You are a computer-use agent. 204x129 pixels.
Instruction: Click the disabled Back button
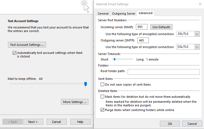click(12, 122)
